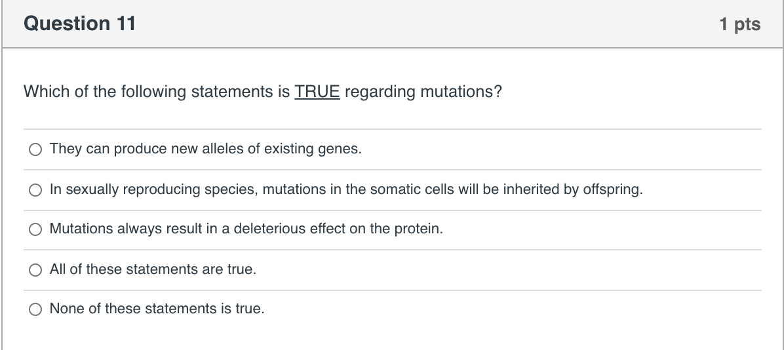Pick the "All of these statements are true" radio button
The image size is (784, 350).
click(x=35, y=270)
